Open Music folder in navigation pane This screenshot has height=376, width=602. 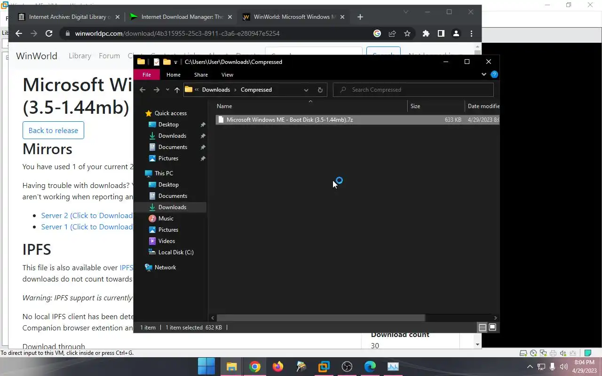pos(166,219)
